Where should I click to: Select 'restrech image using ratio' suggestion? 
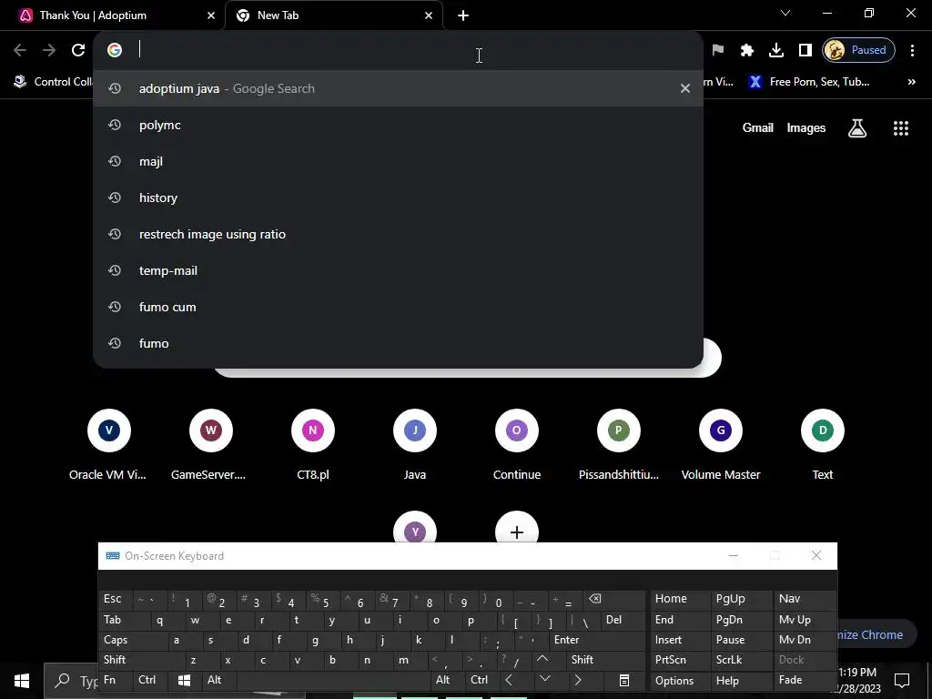[x=399, y=234]
